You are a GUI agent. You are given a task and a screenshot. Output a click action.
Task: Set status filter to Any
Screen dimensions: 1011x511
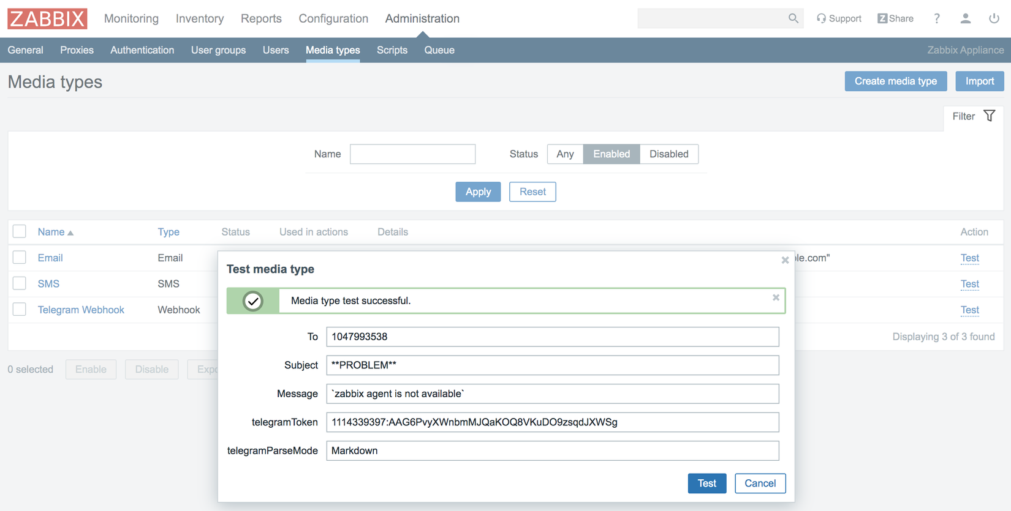(x=565, y=154)
